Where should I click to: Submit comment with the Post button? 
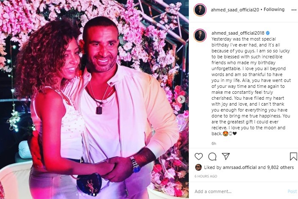(292, 191)
